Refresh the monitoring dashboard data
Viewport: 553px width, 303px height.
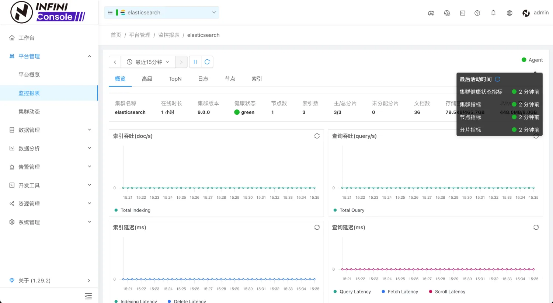click(207, 62)
